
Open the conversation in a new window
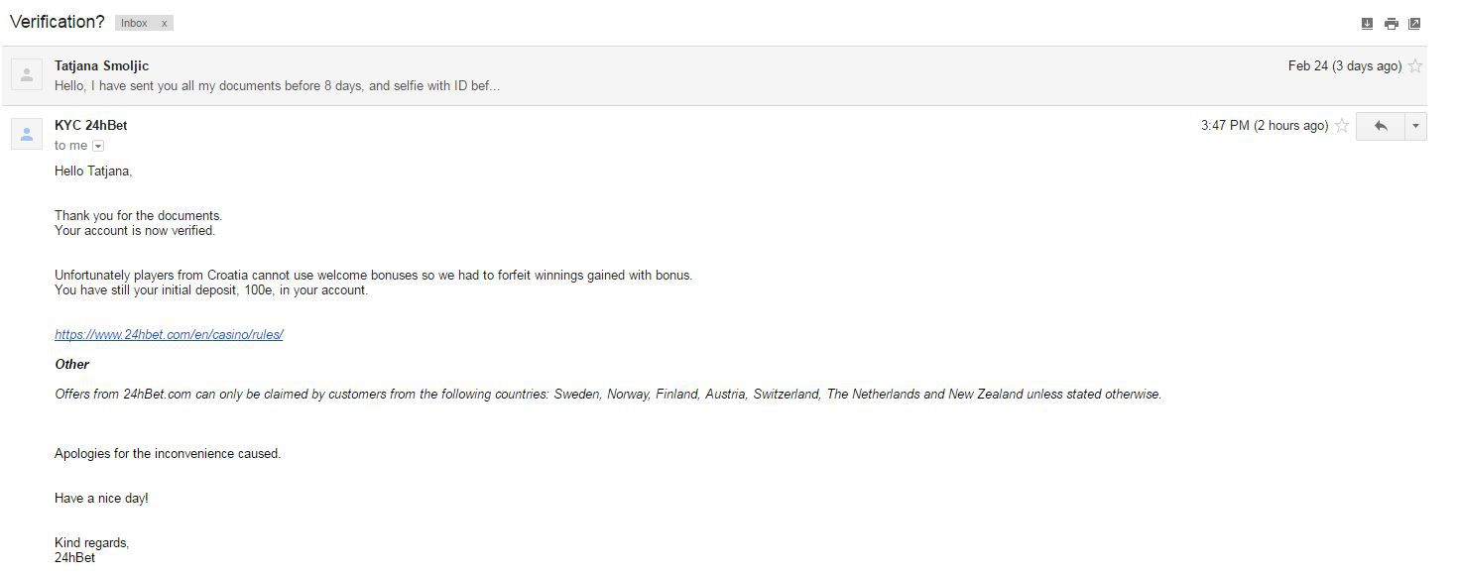1415,24
